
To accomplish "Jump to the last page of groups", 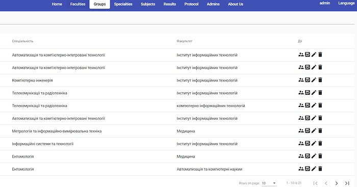I will (x=347, y=183).
